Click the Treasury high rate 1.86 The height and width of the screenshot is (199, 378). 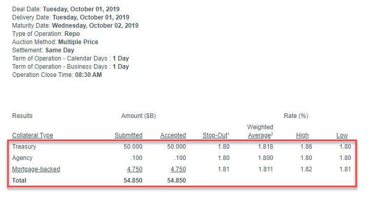pyautogui.click(x=306, y=147)
